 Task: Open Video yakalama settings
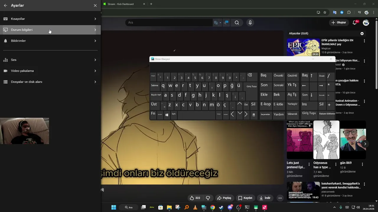50,71
